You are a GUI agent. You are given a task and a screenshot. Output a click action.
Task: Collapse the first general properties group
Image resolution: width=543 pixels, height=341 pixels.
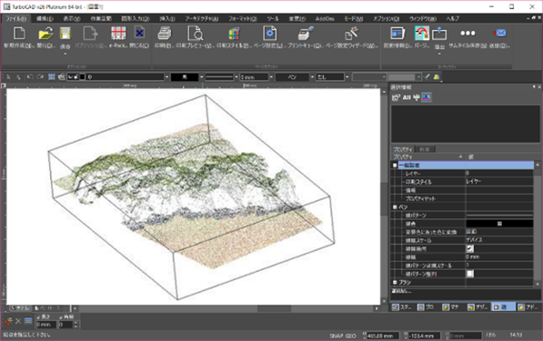point(395,165)
